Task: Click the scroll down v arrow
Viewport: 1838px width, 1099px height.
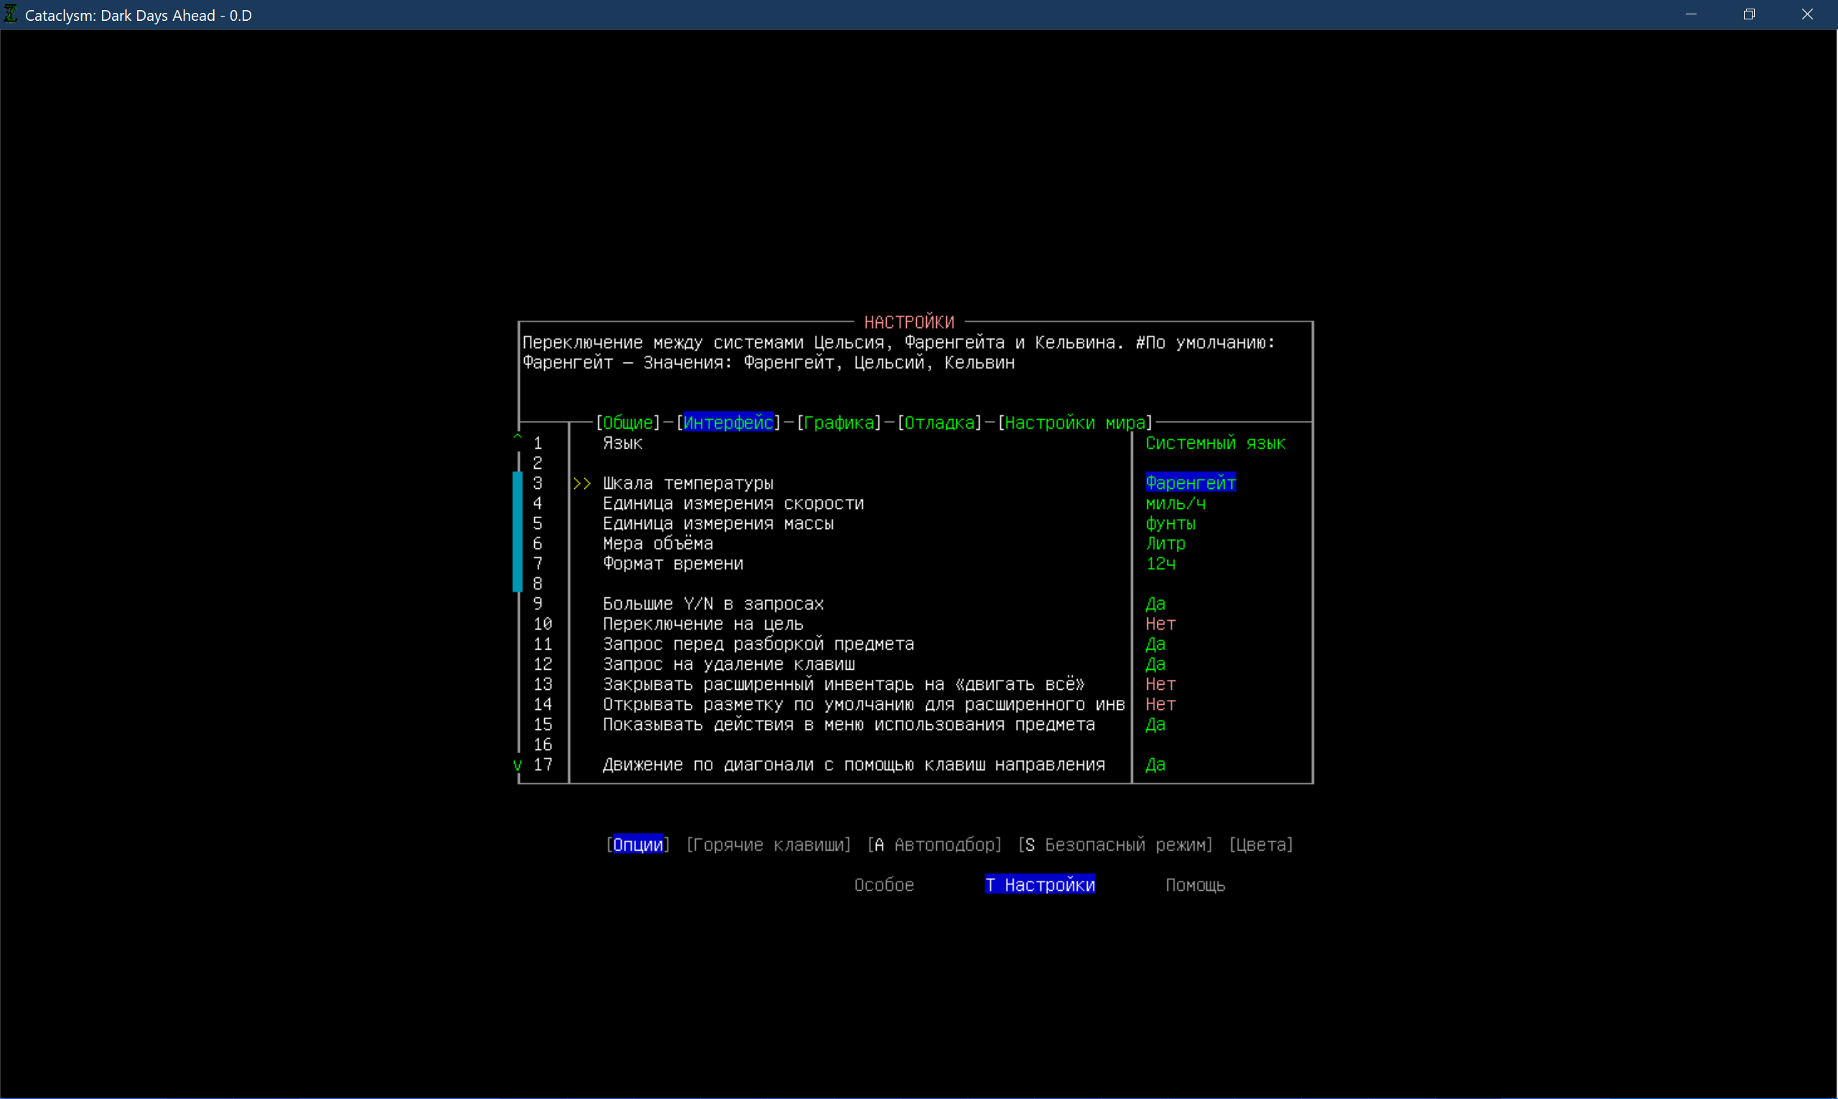Action: pos(517,766)
